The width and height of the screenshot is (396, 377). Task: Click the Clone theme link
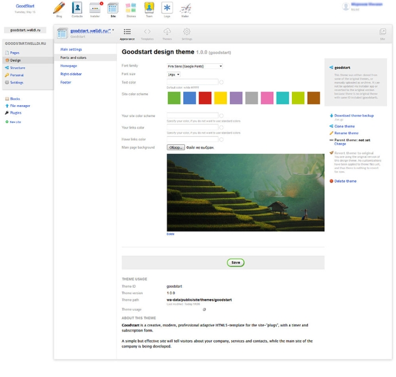click(x=345, y=126)
